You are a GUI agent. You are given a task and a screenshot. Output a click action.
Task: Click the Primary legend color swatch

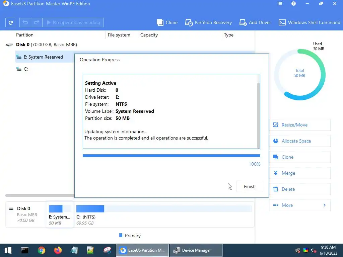point(121,235)
